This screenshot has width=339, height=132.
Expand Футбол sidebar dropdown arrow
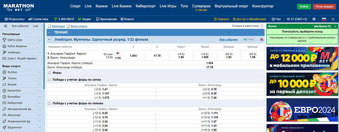click(x=40, y=72)
